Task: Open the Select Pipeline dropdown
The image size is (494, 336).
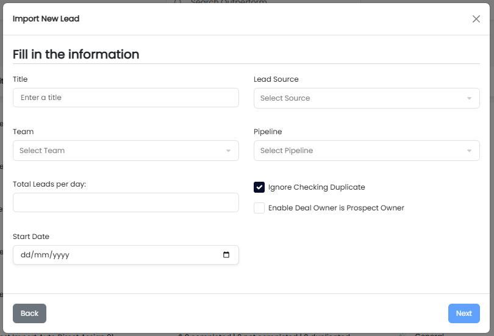Action: [360, 151]
